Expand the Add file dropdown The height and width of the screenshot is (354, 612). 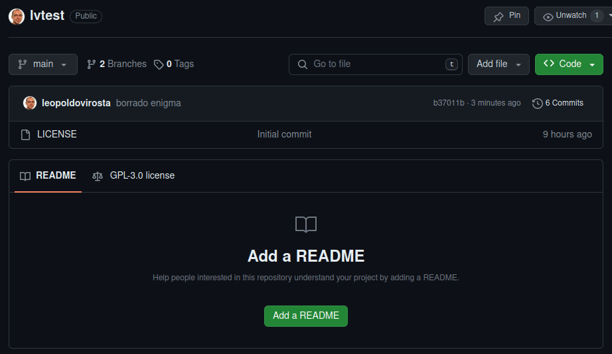coord(498,64)
